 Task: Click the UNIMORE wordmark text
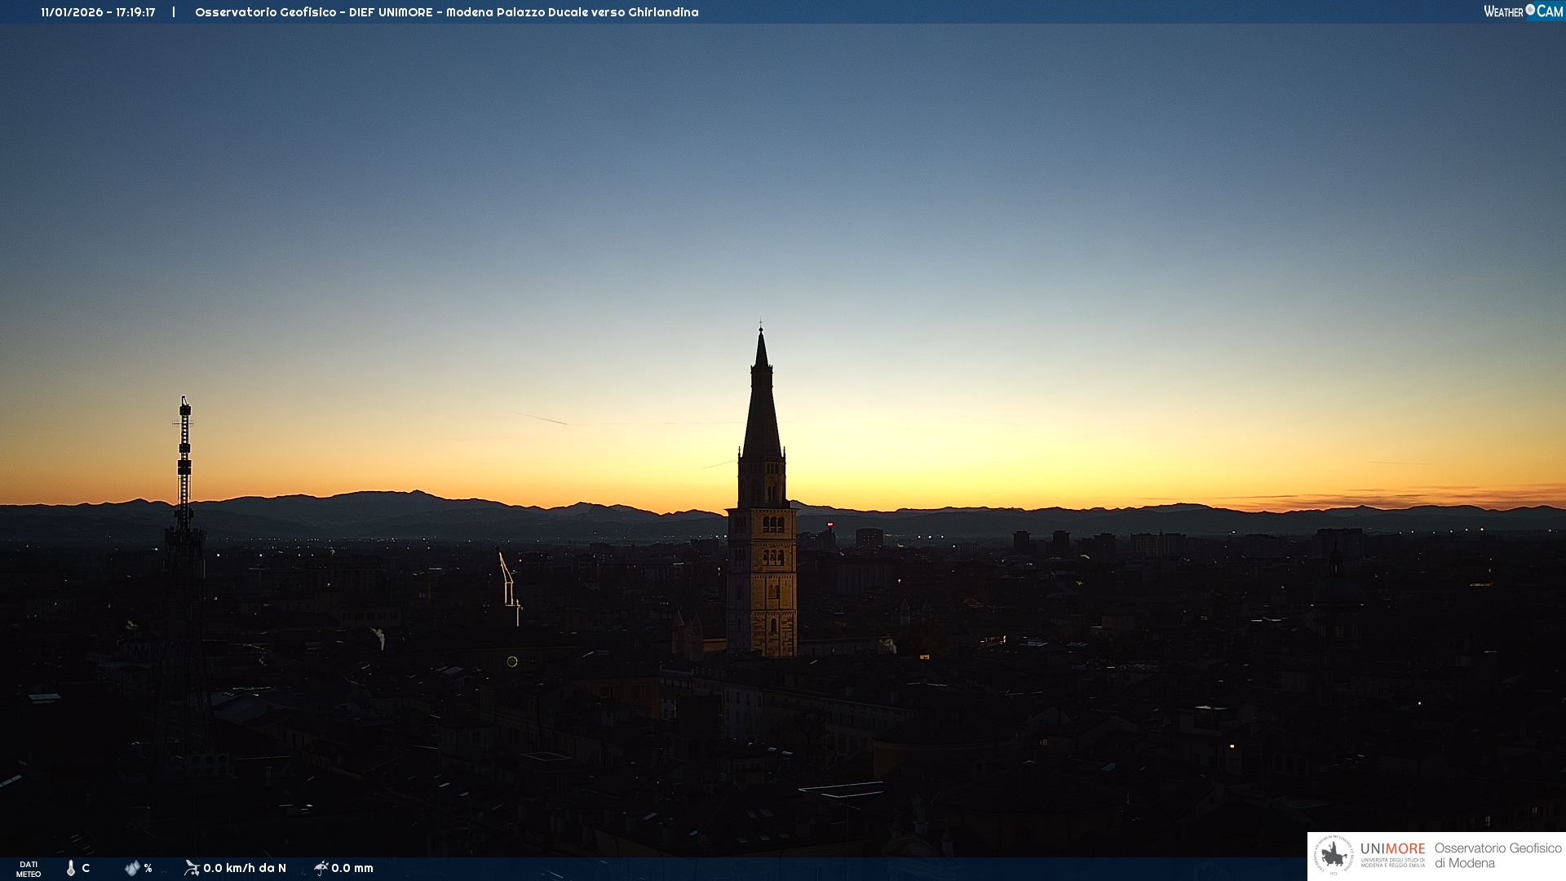1392,849
